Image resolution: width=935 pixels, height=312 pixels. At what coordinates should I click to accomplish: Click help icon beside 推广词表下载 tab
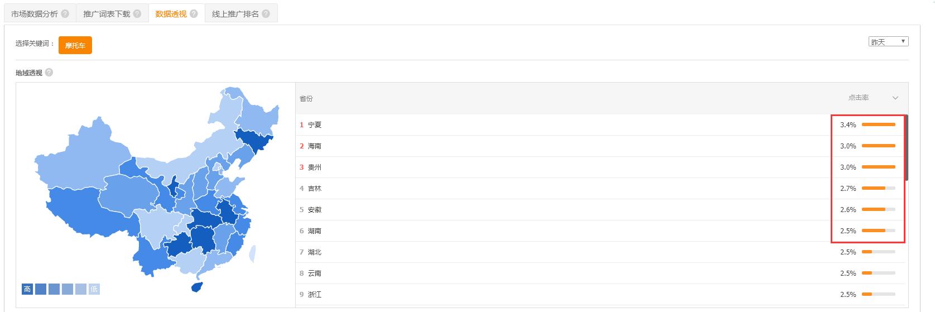(137, 14)
